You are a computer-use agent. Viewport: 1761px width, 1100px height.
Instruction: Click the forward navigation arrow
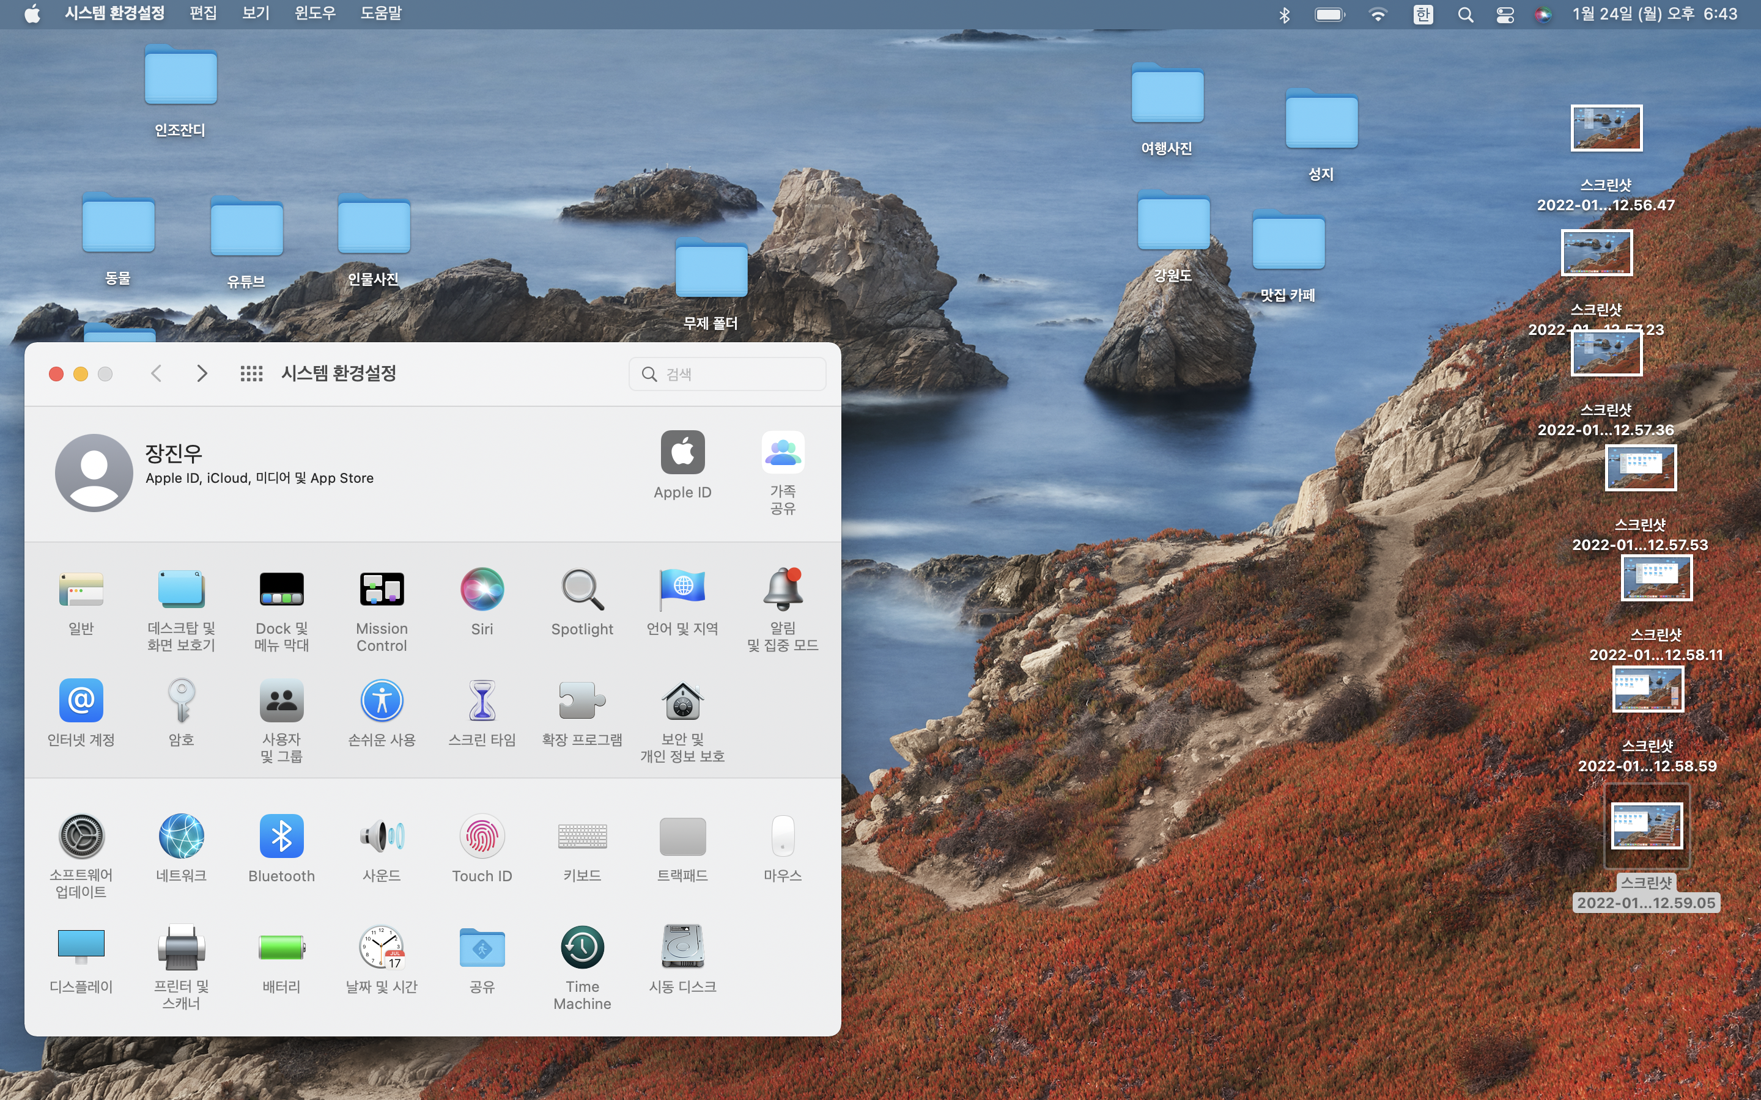(202, 374)
